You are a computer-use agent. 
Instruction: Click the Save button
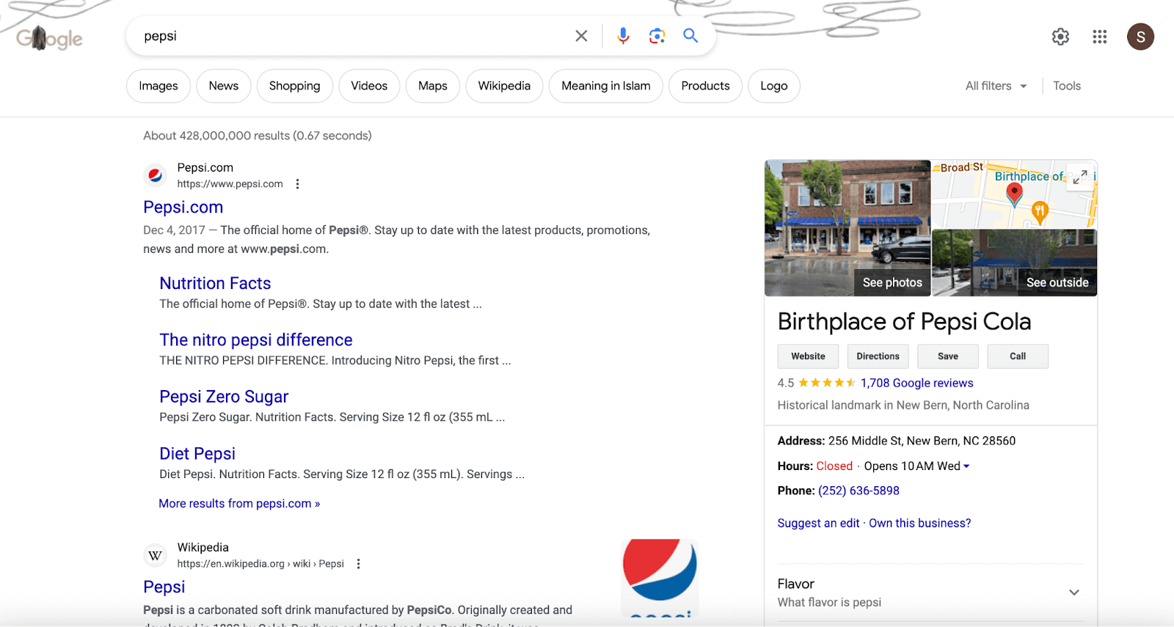(x=948, y=356)
